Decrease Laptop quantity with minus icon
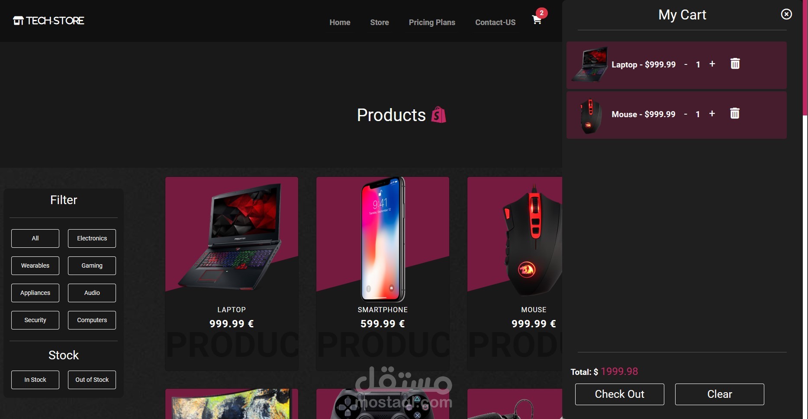Screen dimensions: 808x419 click(x=686, y=64)
